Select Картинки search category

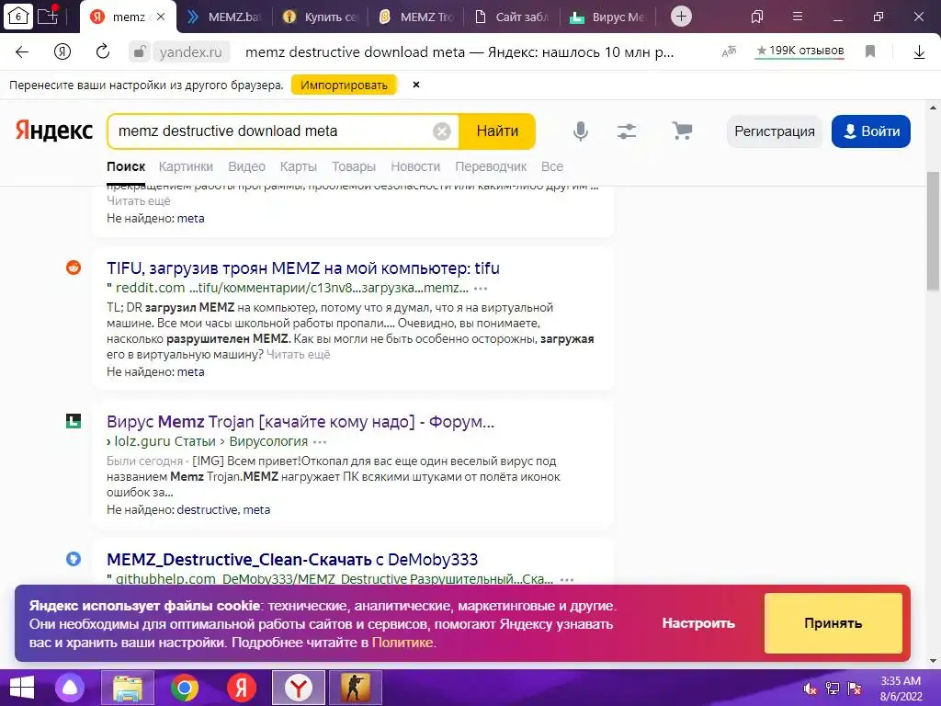click(186, 166)
